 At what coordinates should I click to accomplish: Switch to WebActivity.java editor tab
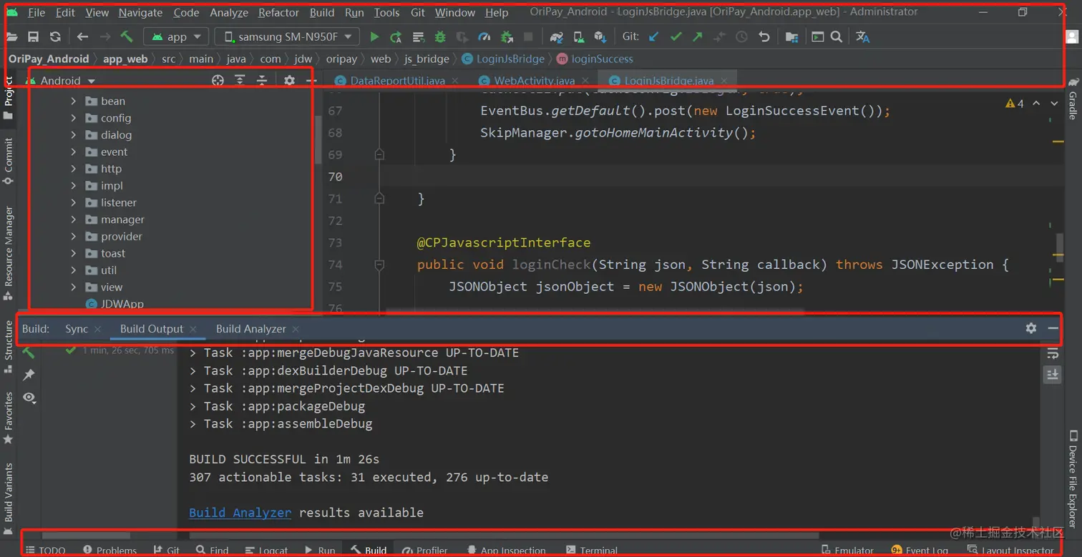535,80
